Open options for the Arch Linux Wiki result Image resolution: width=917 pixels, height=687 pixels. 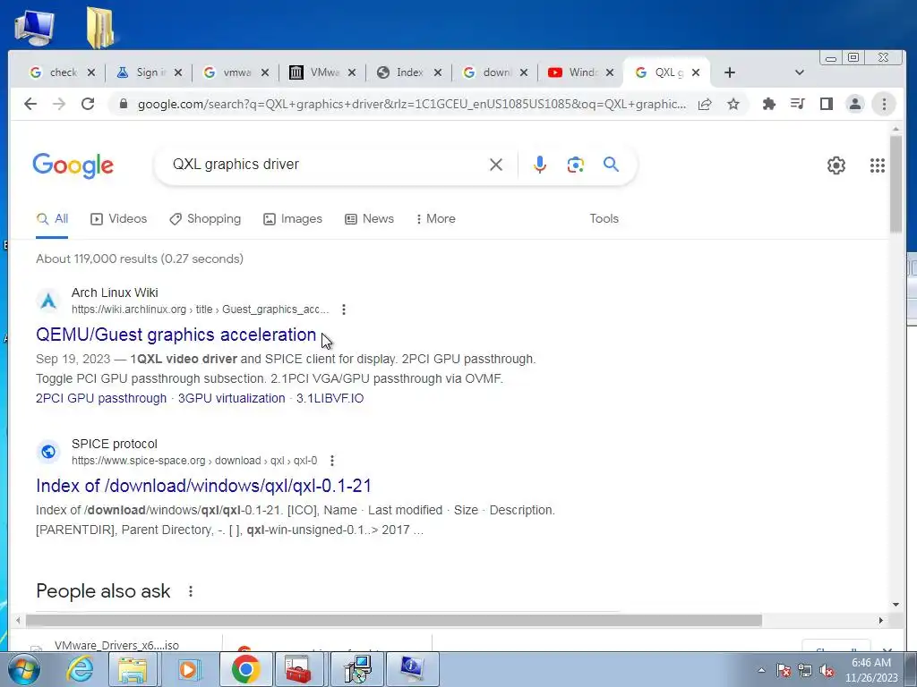tap(344, 310)
